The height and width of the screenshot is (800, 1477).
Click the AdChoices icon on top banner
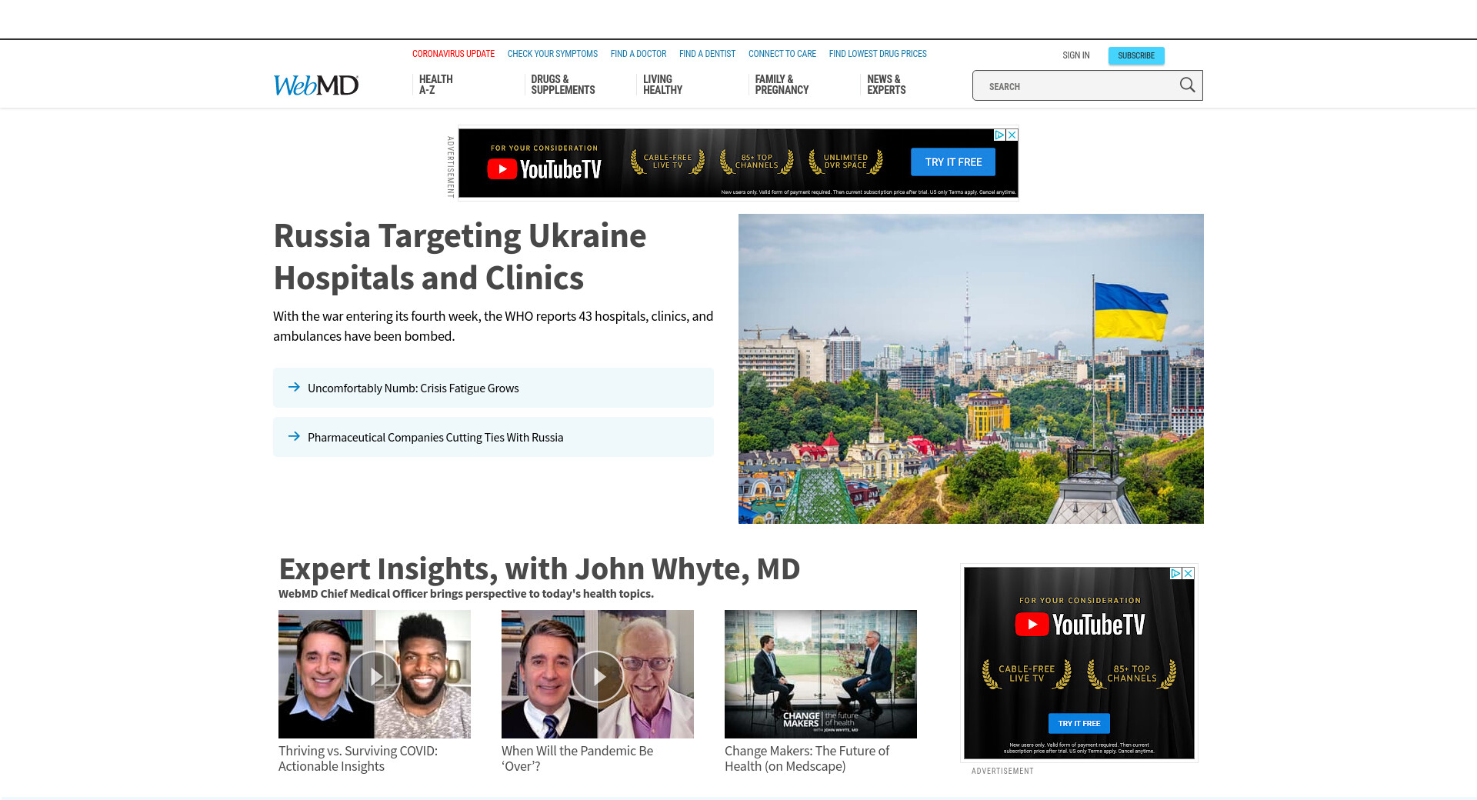point(999,135)
